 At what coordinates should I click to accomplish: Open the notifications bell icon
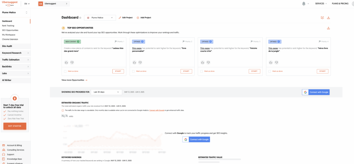304,3
